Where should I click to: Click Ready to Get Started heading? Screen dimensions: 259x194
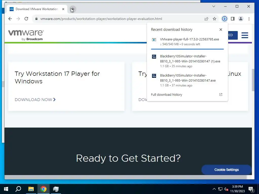click(x=128, y=158)
